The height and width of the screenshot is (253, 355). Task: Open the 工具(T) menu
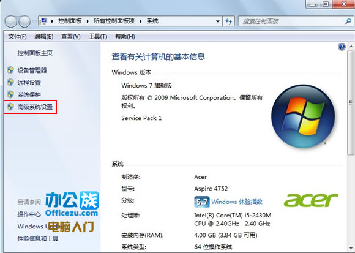click(97, 37)
